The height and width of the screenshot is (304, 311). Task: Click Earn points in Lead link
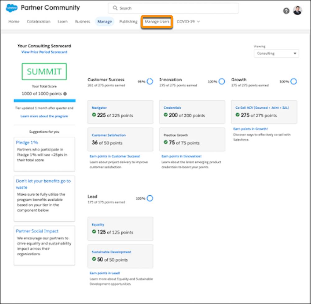pos(105,273)
